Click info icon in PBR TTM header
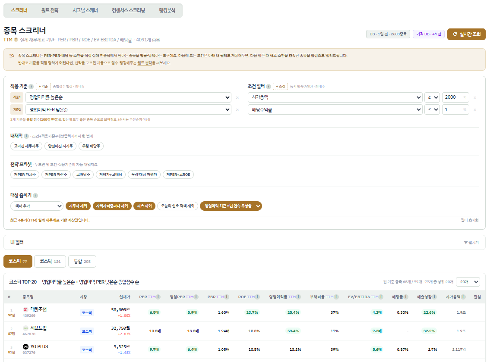 coord(227,297)
